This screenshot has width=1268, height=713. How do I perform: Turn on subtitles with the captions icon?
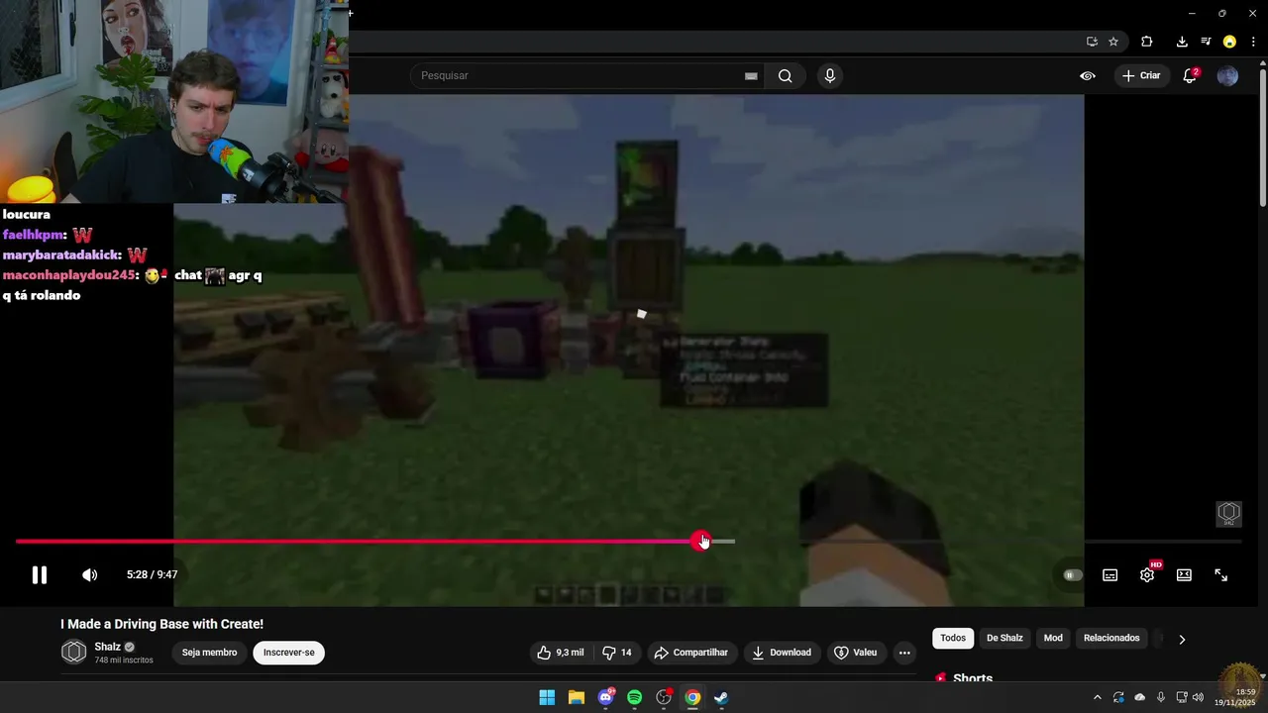click(x=1110, y=575)
